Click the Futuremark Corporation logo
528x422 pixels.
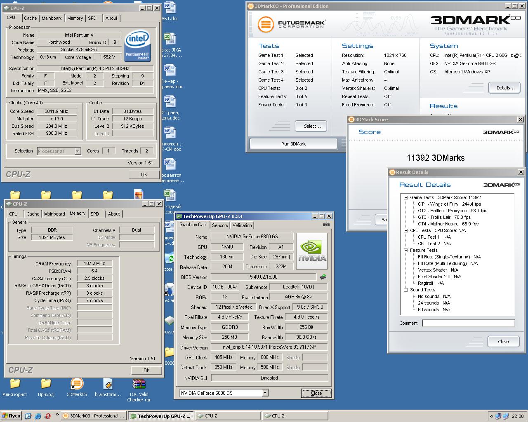(x=291, y=24)
